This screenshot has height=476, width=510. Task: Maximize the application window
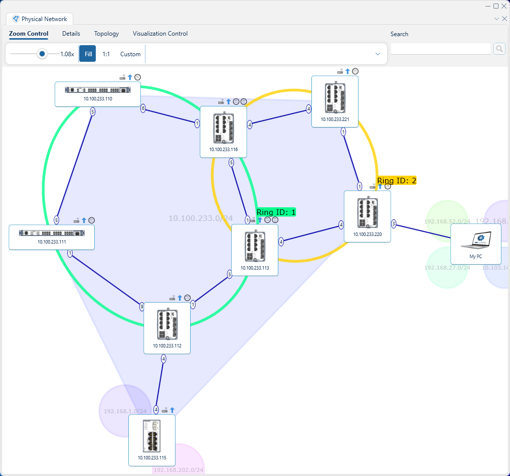tap(496, 6)
